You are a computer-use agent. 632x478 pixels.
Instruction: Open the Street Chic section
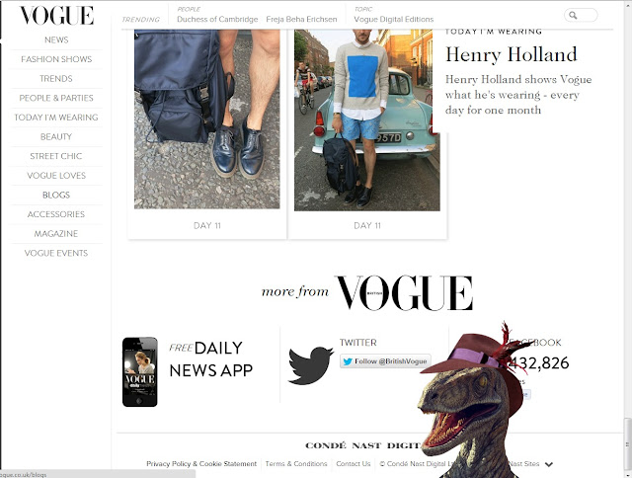click(x=56, y=156)
